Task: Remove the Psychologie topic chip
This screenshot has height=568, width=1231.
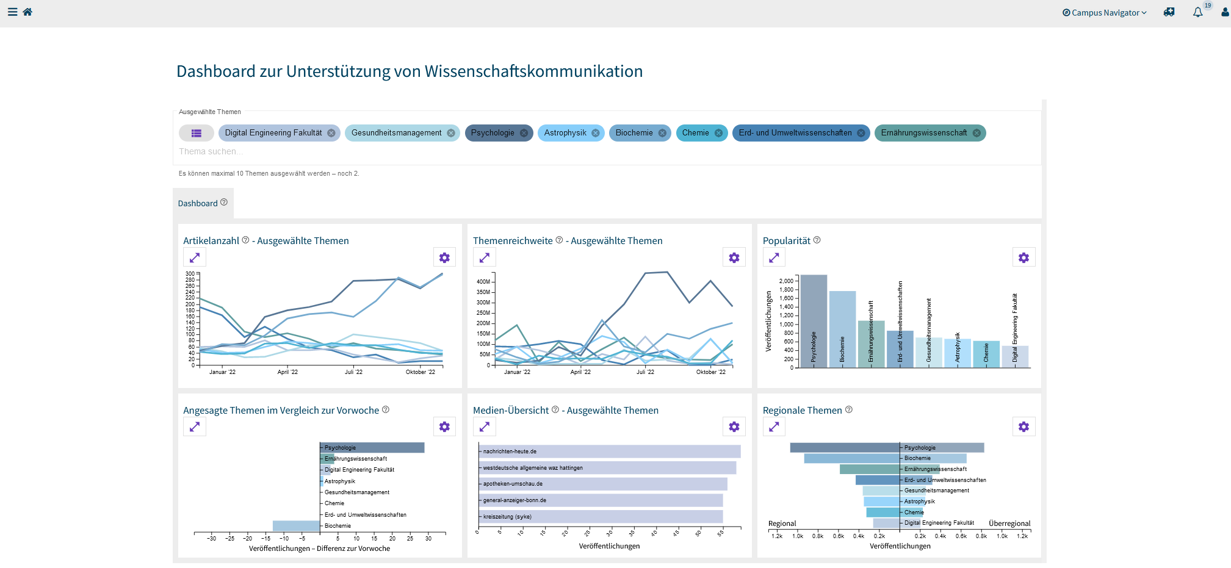Action: pos(524,133)
